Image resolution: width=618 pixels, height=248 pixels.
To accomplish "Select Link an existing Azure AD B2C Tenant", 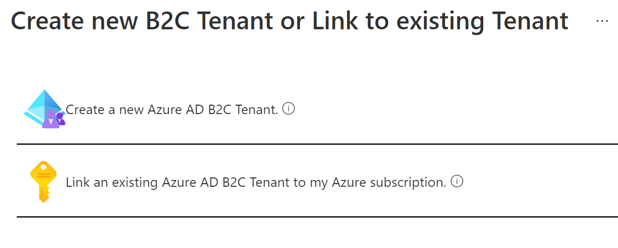I will pyautogui.click(x=255, y=183).
